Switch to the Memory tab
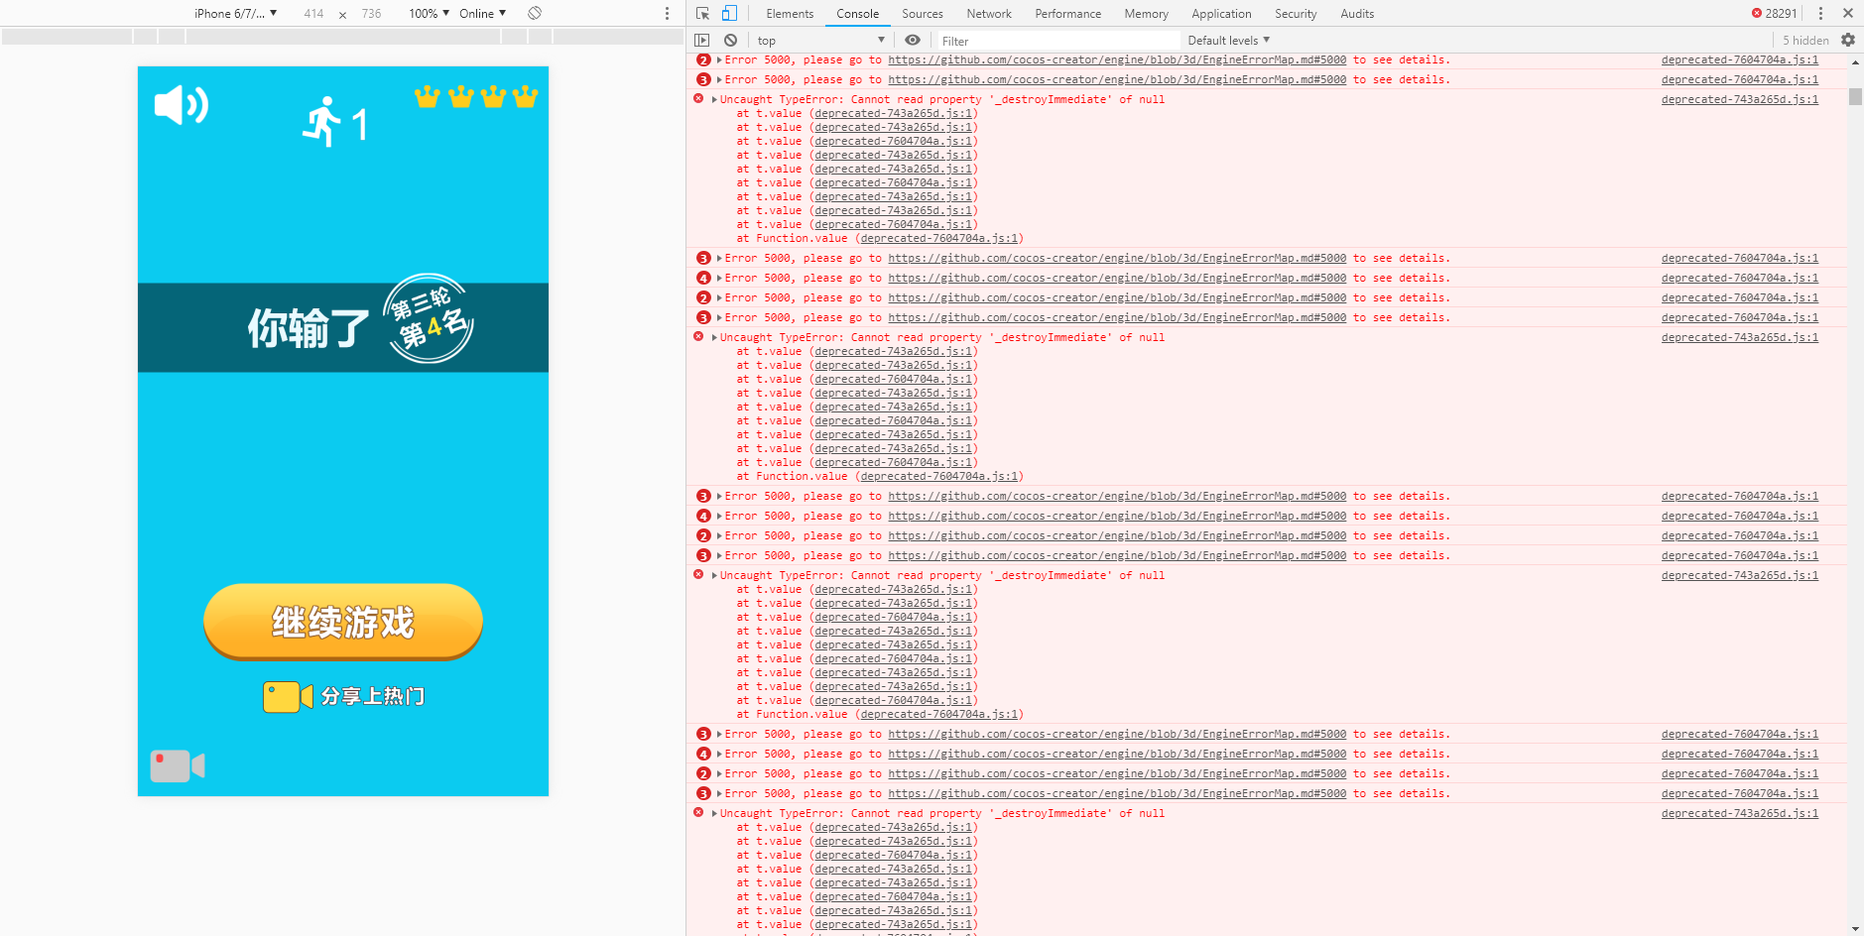1864x936 pixels. (1146, 13)
